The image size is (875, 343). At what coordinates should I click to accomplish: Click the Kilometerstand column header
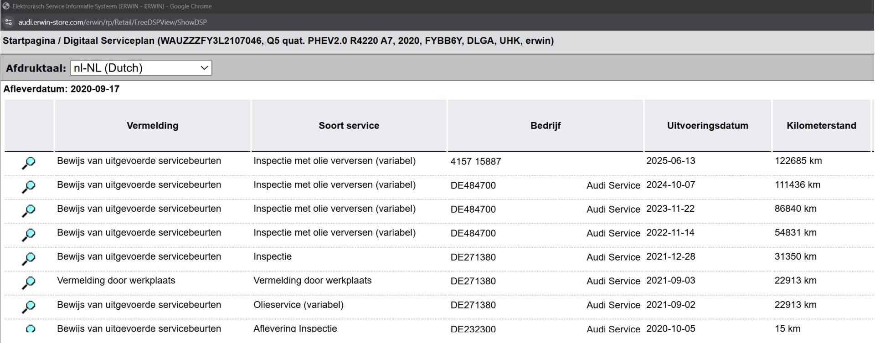tap(821, 126)
